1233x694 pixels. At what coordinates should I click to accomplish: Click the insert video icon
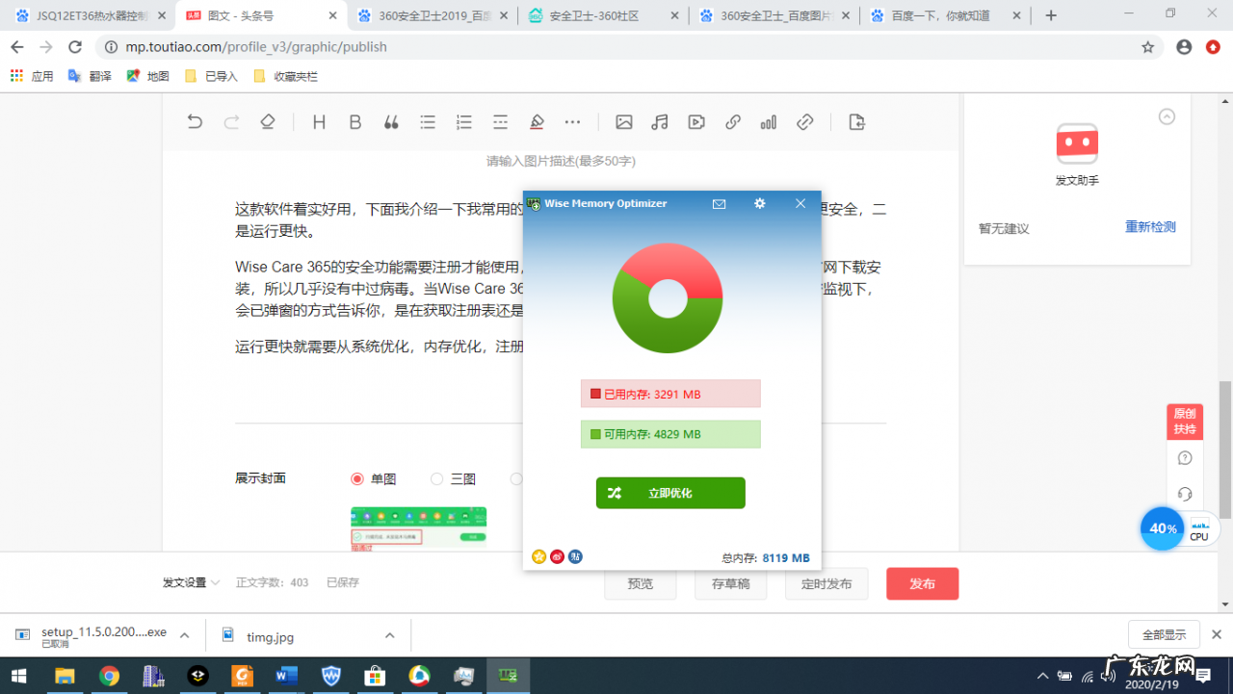695,121
